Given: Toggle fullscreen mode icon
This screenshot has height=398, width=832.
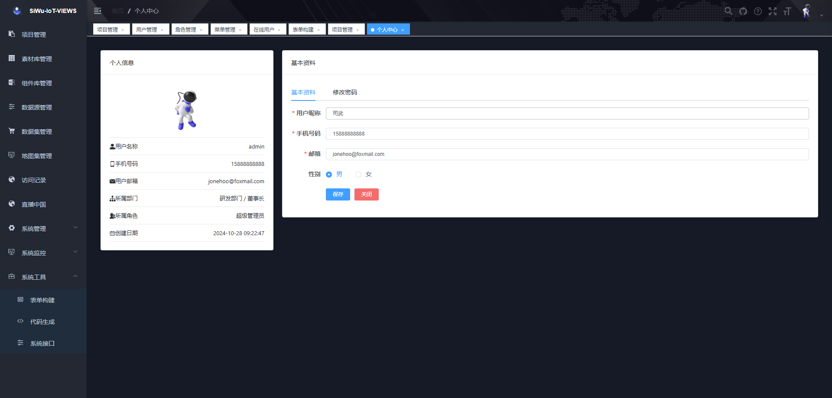Looking at the screenshot, I should click(x=773, y=11).
